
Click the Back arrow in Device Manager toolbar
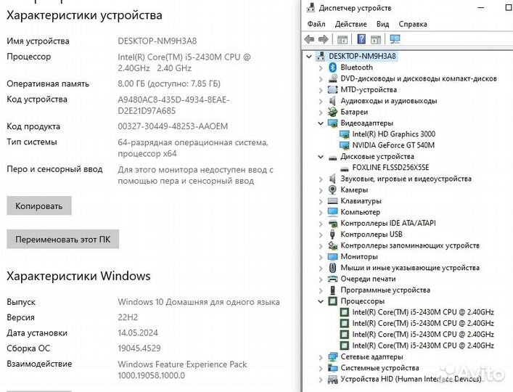310,39
